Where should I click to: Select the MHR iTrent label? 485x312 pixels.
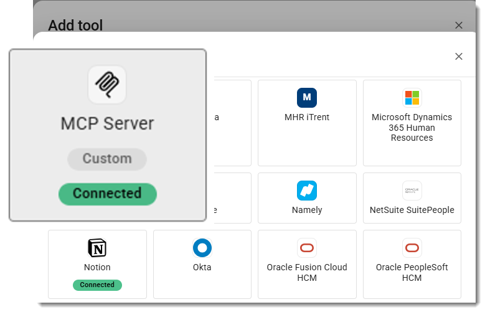[x=307, y=117]
